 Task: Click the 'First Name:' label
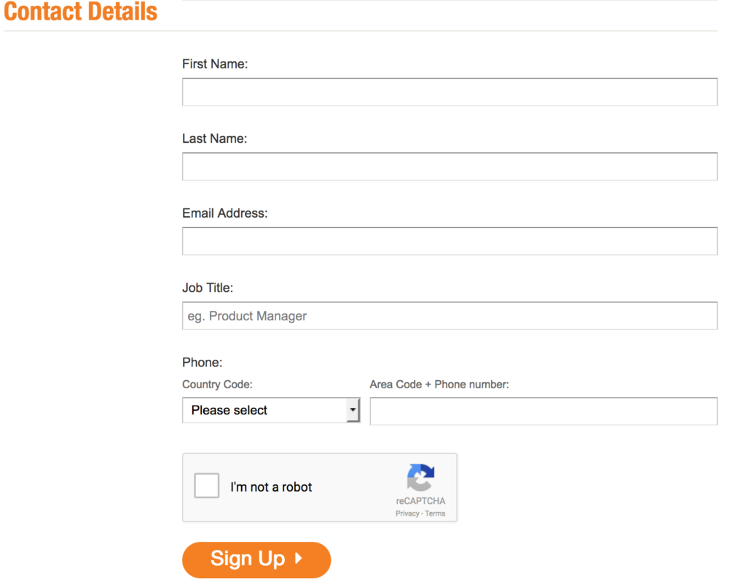(x=215, y=64)
